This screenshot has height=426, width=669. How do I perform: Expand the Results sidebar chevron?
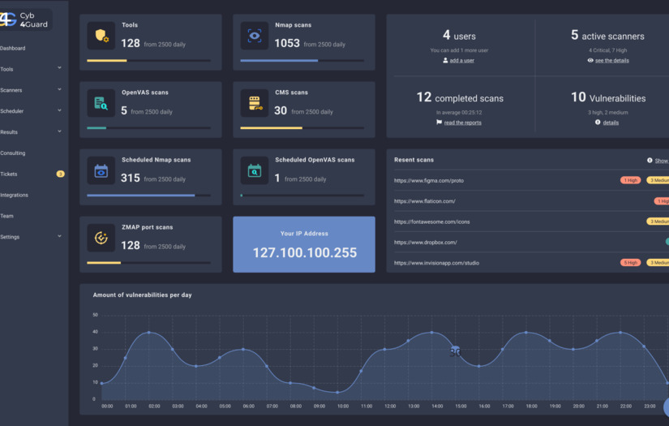tap(59, 131)
